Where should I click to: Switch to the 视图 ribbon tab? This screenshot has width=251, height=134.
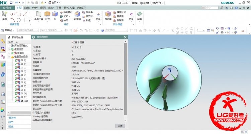point(43,8)
